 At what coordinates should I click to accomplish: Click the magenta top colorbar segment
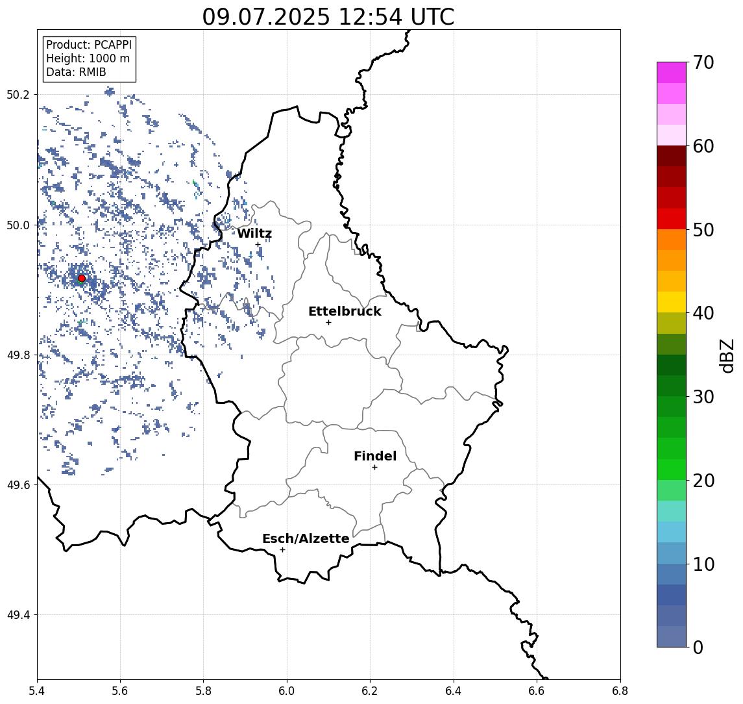click(672, 73)
